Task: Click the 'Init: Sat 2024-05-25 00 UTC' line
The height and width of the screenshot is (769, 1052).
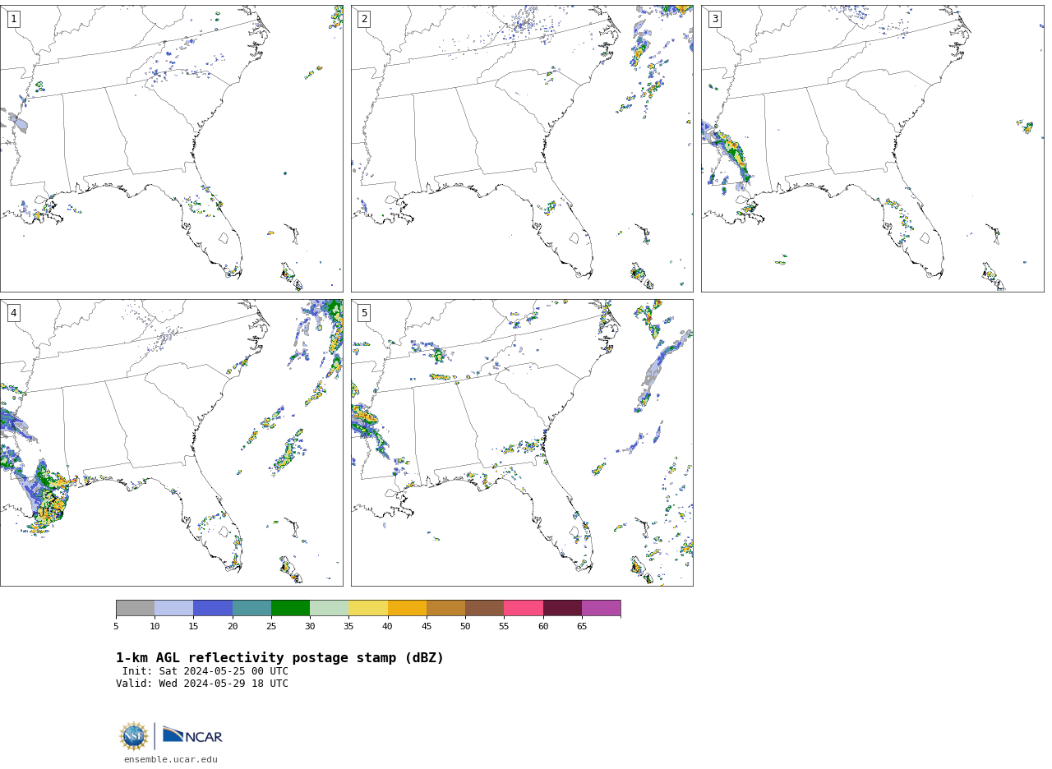Action: 205,671
